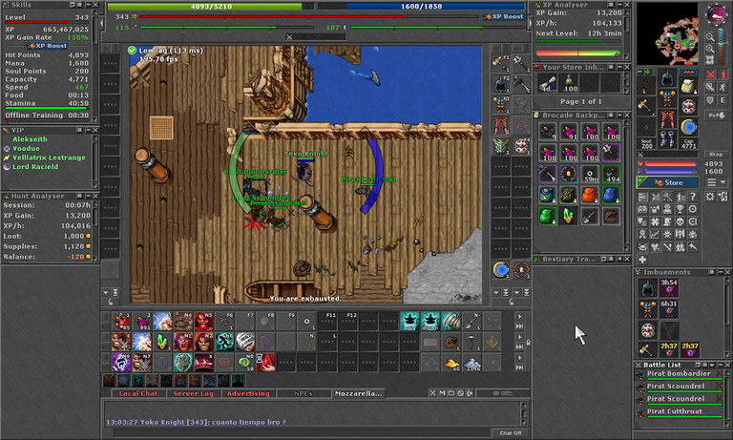Zoom out the minimap
The height and width of the screenshot is (440, 733).
pyautogui.click(x=710, y=37)
